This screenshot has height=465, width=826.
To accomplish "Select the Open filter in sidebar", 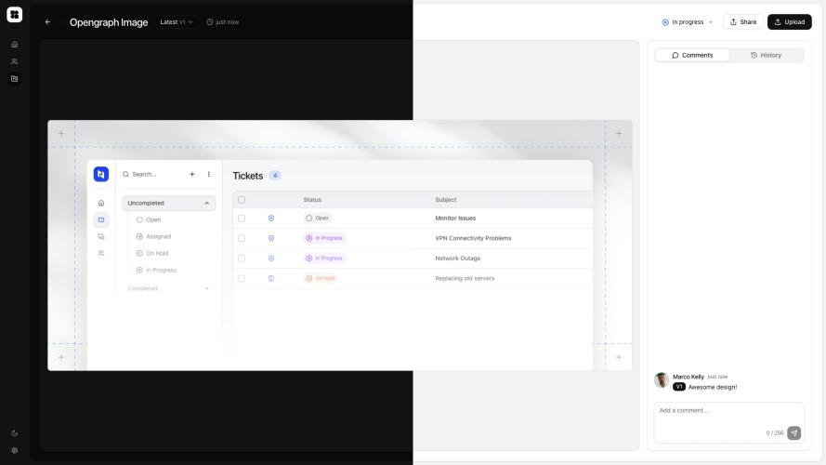I will click(149, 219).
